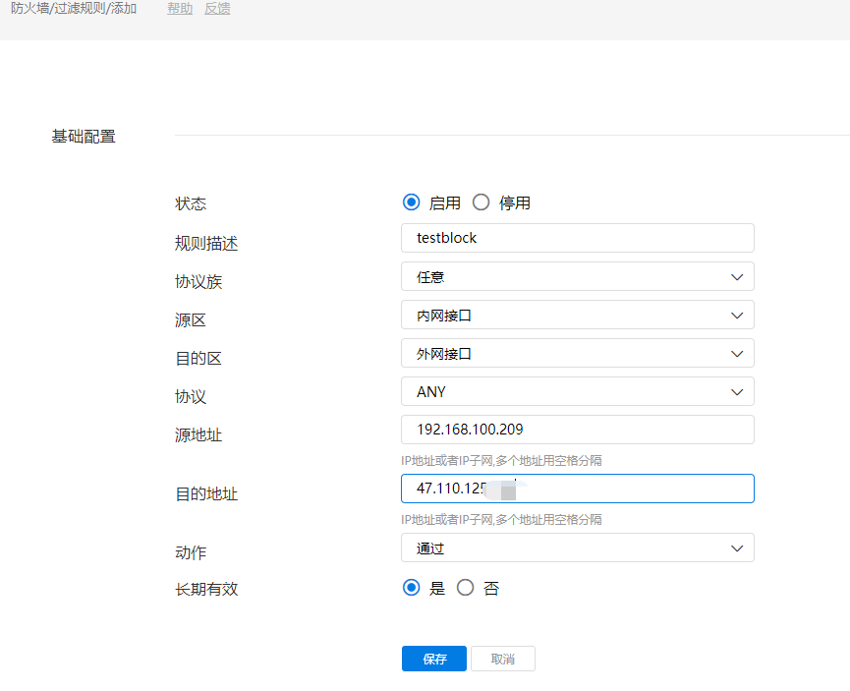
Task: Click the 源地址 input field
Action: [x=577, y=430]
